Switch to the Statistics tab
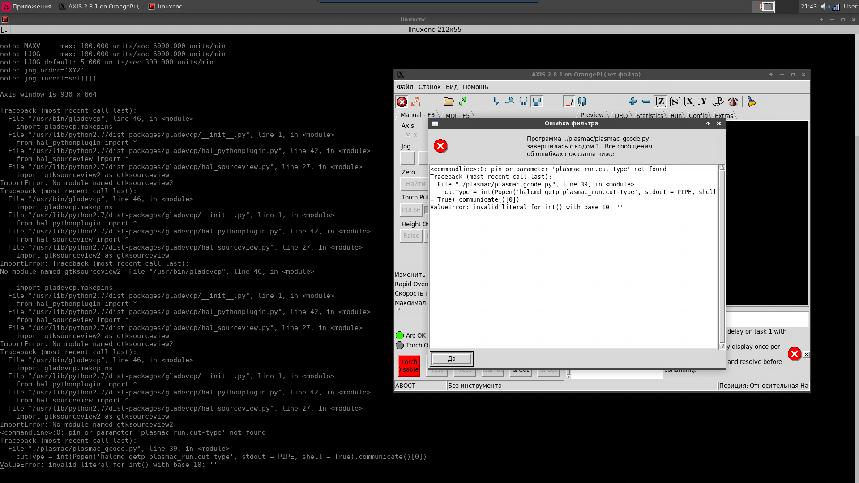859x483 pixels. click(650, 115)
